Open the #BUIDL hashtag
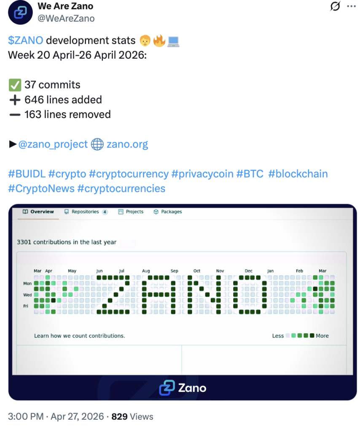 pos(27,174)
